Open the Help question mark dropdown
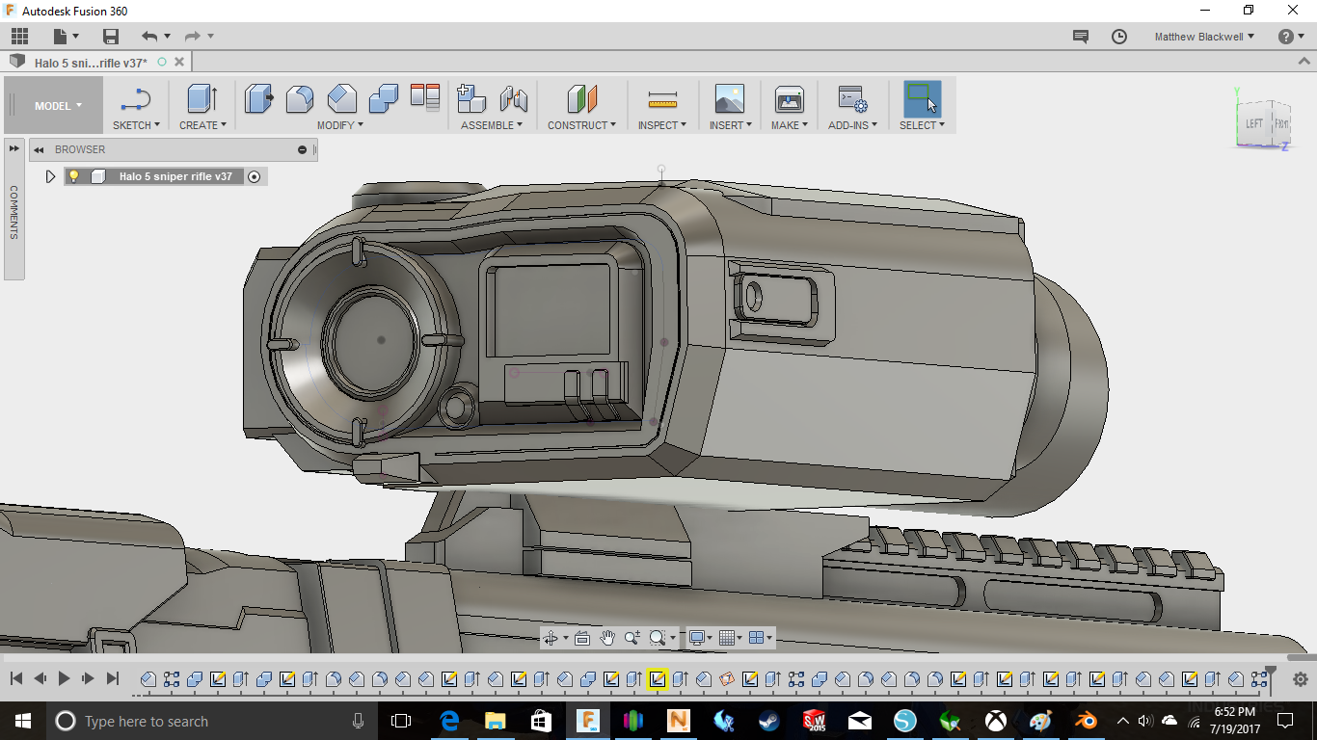The width and height of the screenshot is (1317, 740). (1291, 37)
